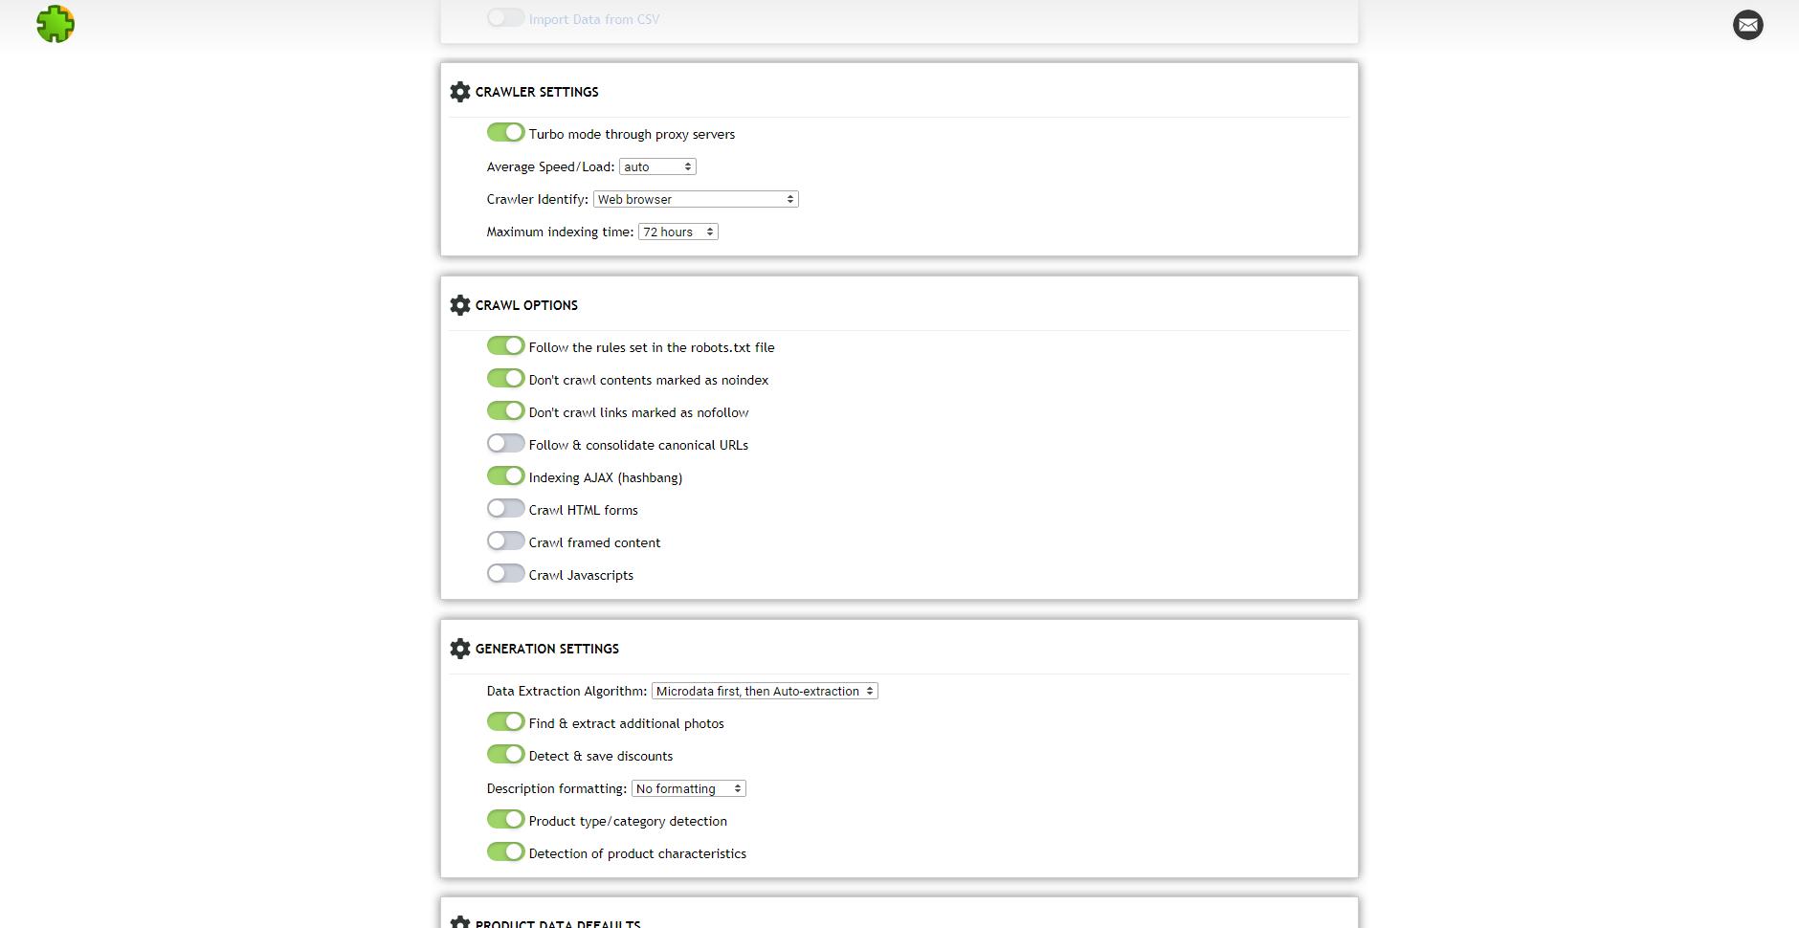This screenshot has height=928, width=1799.
Task: Open the envelope contact icon
Action: 1747,25
